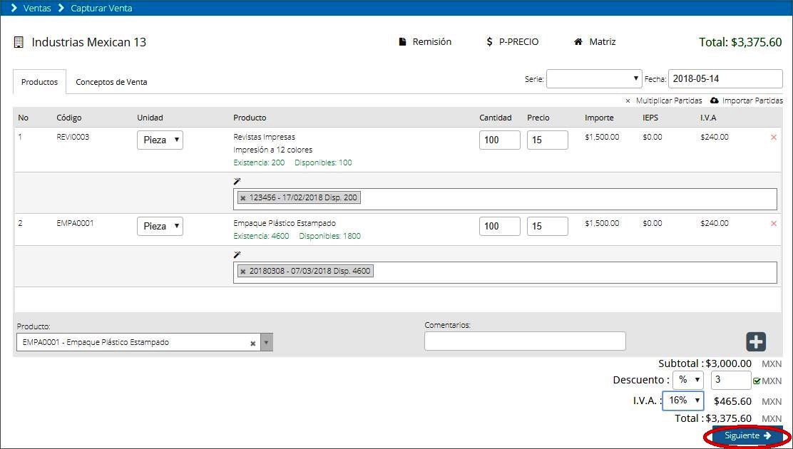Click the P-PRECIO label
The image size is (793, 449).
coord(519,42)
